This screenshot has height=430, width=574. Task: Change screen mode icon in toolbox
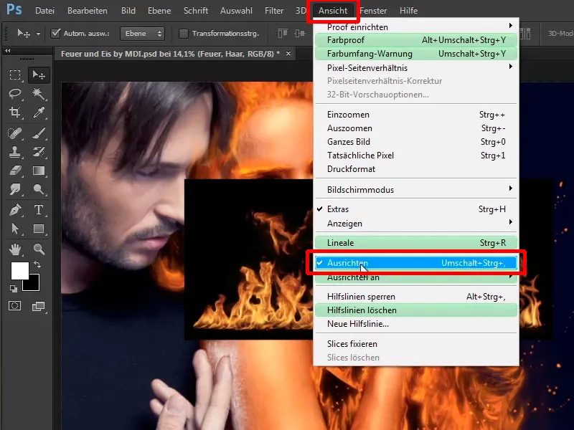[x=39, y=307]
